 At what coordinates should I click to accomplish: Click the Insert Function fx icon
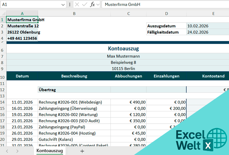92,5
